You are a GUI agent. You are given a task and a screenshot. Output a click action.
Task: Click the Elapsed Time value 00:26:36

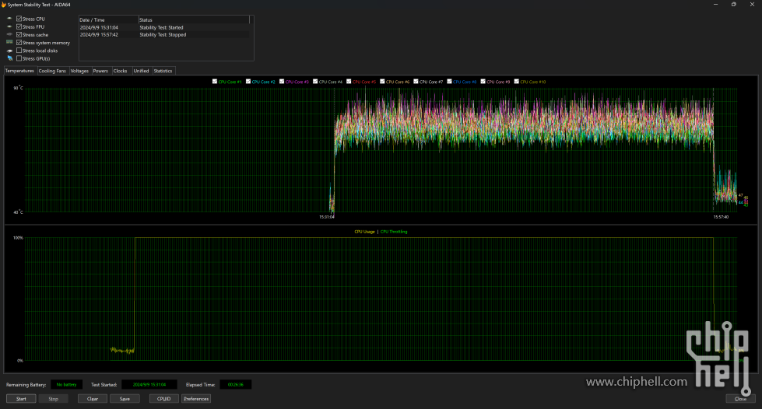(x=236, y=385)
